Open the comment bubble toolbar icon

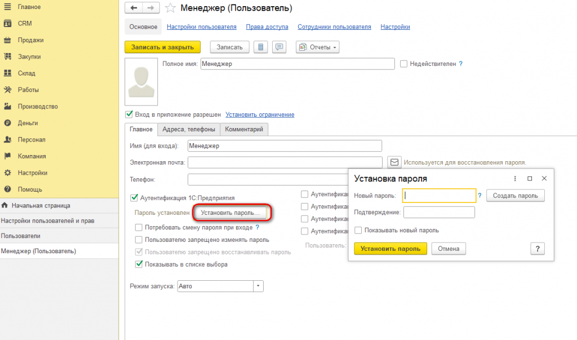coord(279,47)
